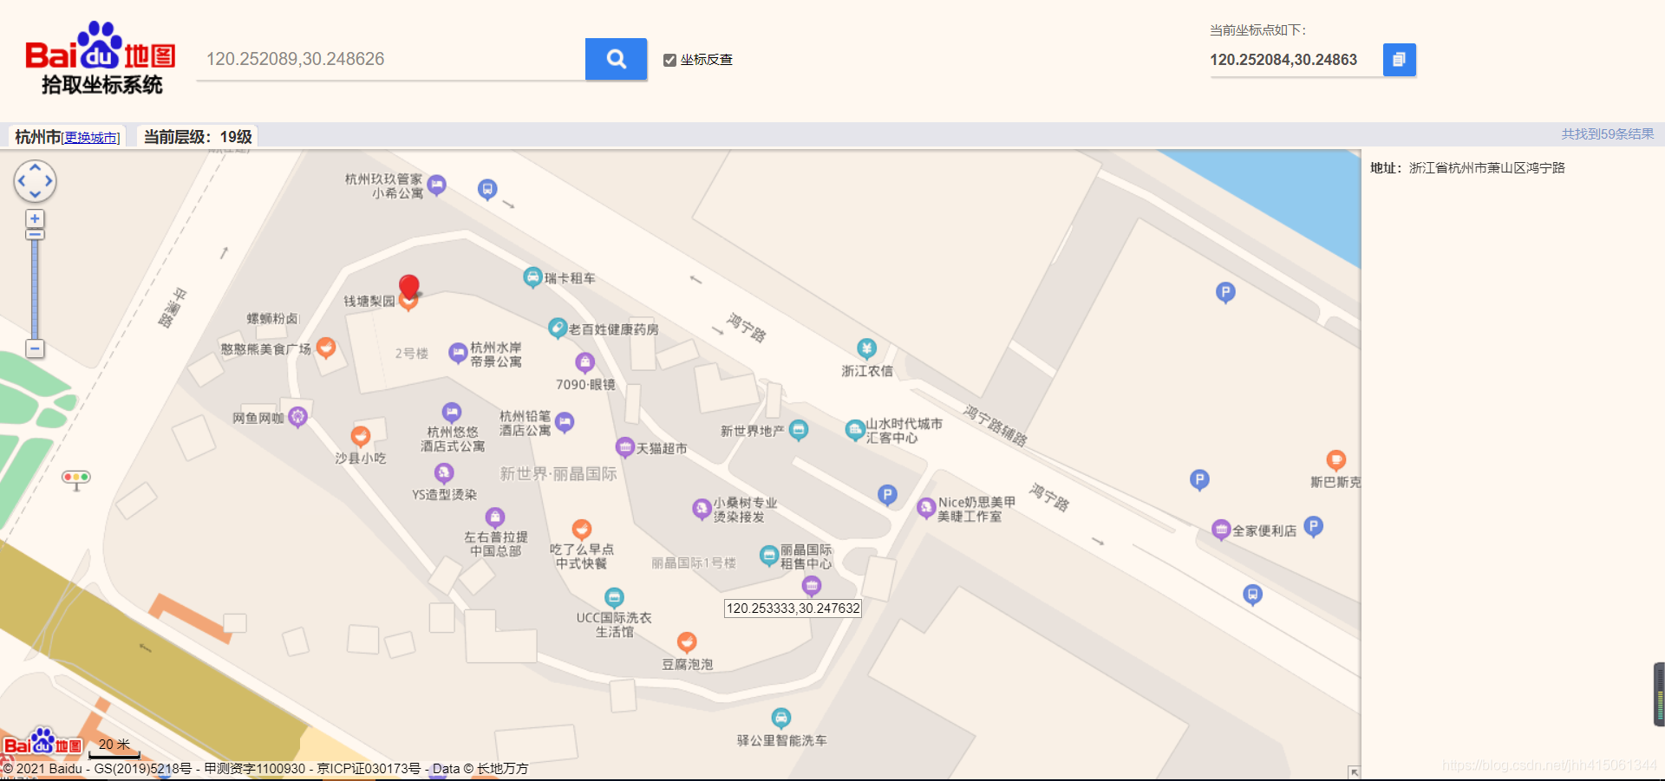Click the map corner collapse arrow
Screen dimensions: 1665x781
(x=1354, y=771)
